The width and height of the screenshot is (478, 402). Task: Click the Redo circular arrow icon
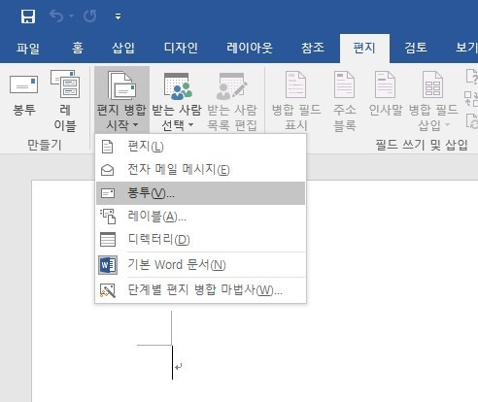(89, 16)
